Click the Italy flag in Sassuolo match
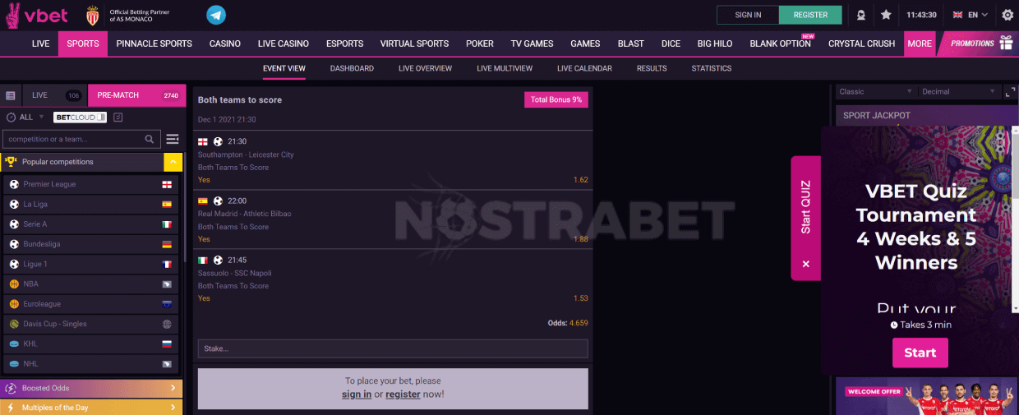Image resolution: width=1019 pixels, height=415 pixels. [203, 260]
